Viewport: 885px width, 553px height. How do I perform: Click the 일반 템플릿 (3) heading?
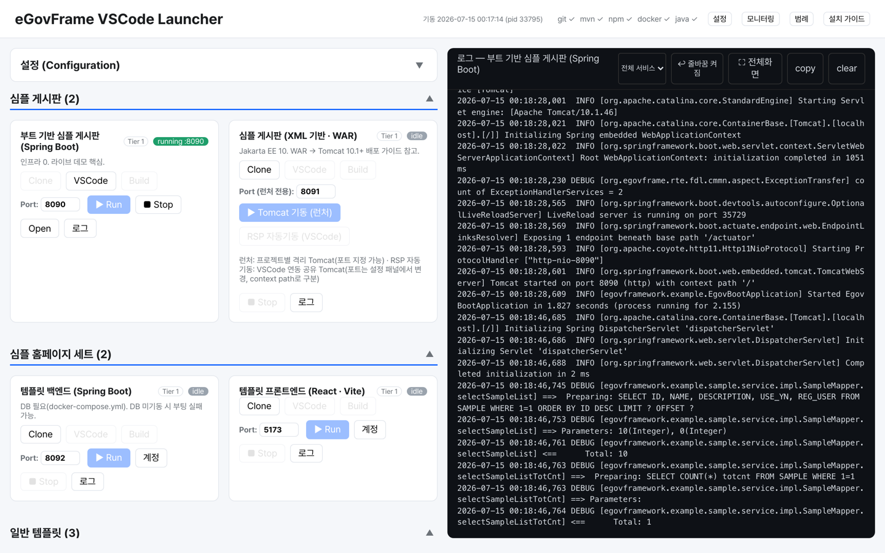[45, 533]
